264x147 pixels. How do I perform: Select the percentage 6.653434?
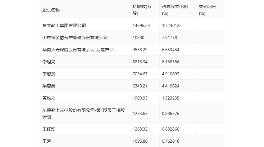(x=171, y=50)
